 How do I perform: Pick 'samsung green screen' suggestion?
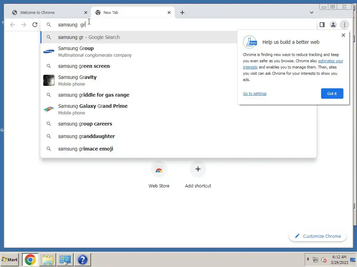139,66
